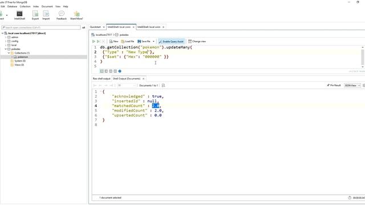Open the Edit menu
This screenshot has width=365, height=205.
[3, 6]
